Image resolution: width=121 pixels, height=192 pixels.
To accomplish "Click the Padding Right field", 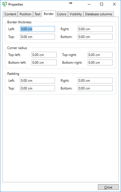I will 95,80.
